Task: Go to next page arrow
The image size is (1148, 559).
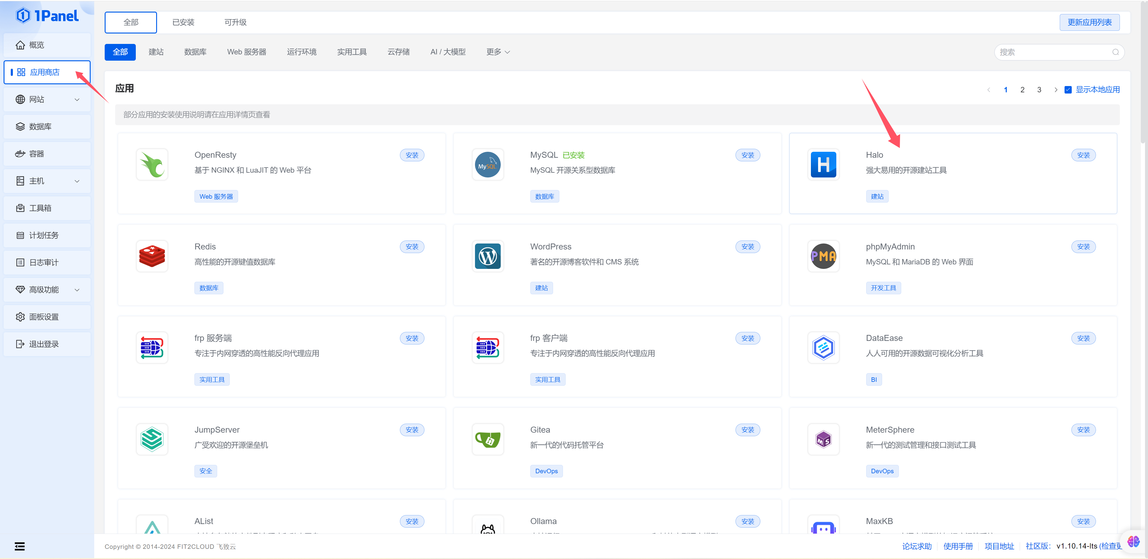Action: tap(1055, 90)
